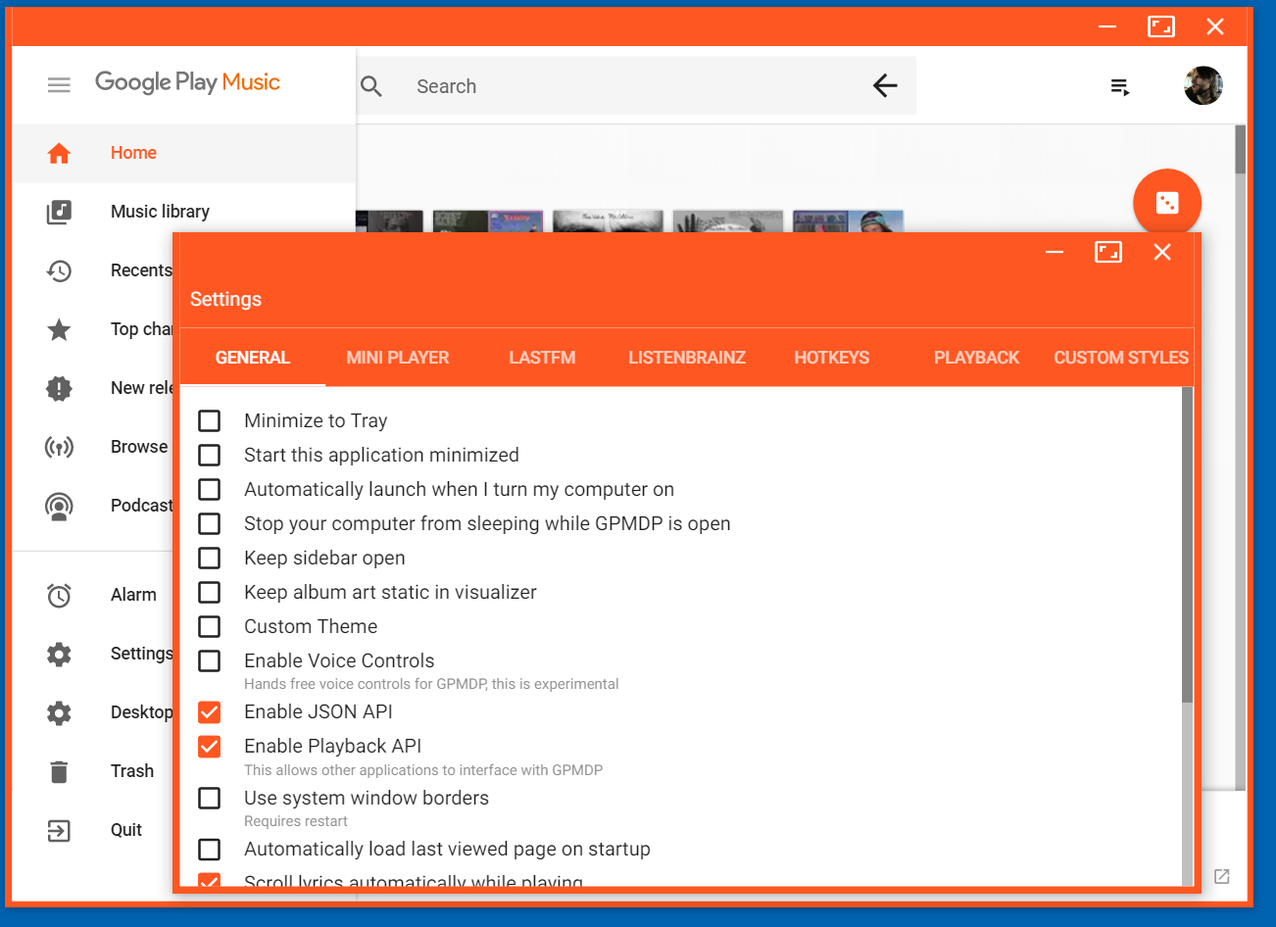
Task: Open the HOTKEYS tab
Action: (x=832, y=358)
